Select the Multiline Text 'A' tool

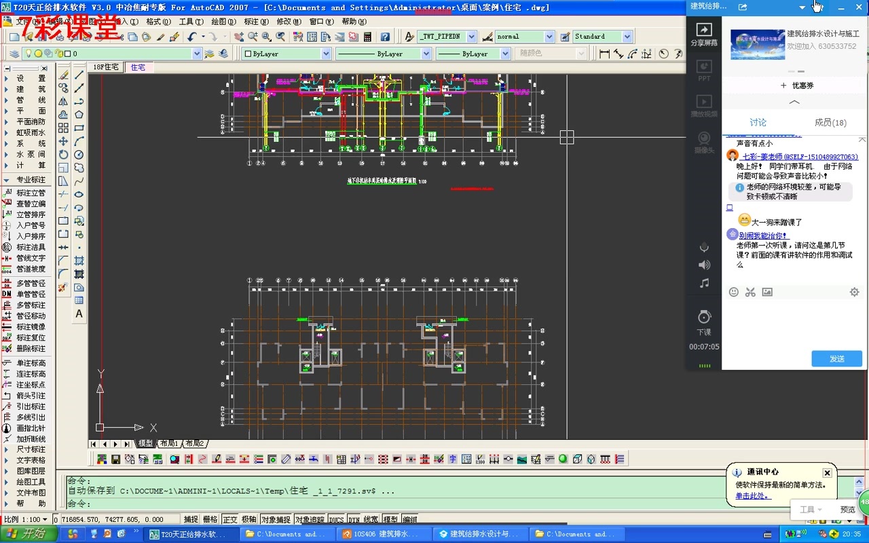coord(79,314)
